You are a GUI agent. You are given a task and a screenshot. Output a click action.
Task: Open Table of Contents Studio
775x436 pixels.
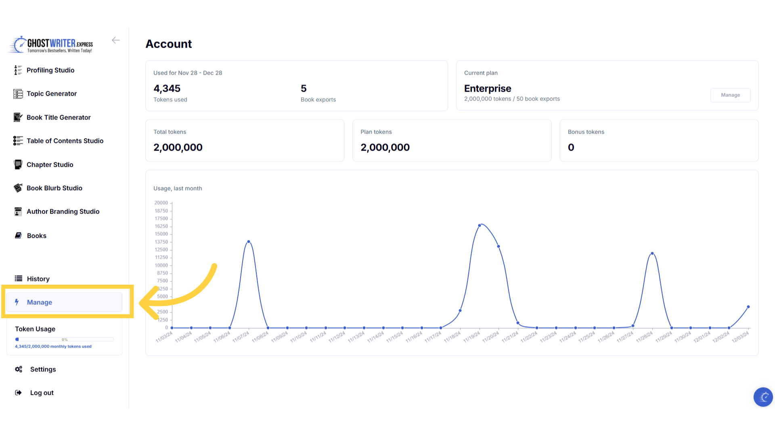click(65, 141)
